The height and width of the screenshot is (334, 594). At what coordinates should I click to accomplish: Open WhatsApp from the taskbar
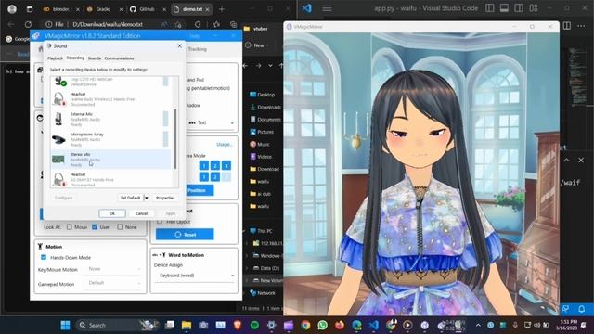322,325
